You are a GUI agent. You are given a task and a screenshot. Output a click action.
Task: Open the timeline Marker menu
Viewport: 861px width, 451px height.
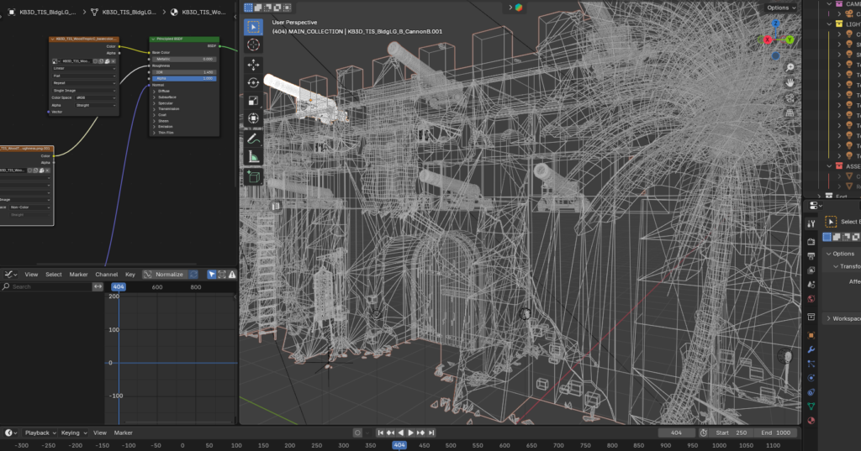coord(124,433)
